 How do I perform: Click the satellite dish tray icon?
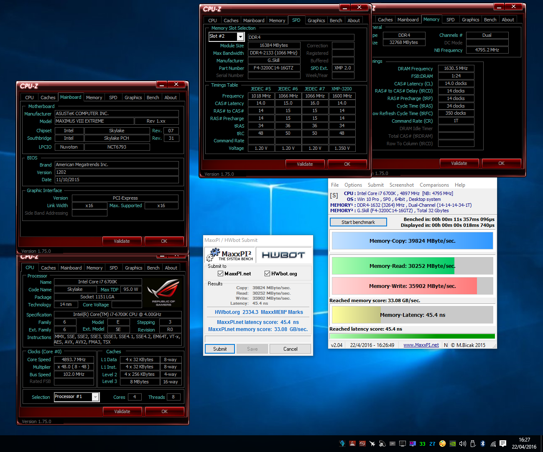tap(382, 444)
